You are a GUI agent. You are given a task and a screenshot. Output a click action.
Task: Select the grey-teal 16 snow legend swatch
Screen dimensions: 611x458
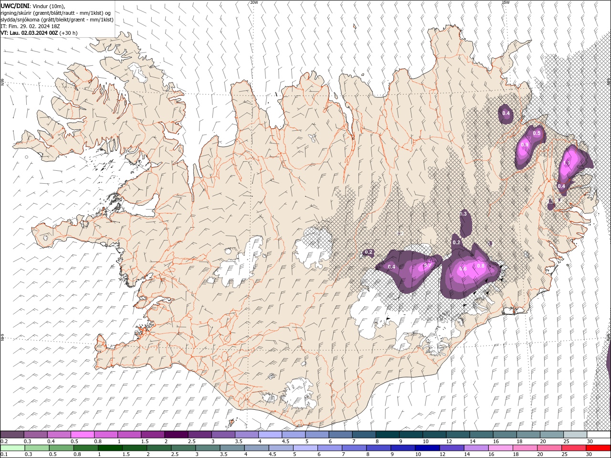[x=504, y=435]
